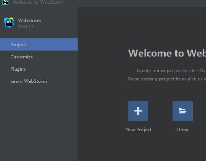The height and width of the screenshot is (161, 206).
Task: Click the WebStorm title bar icon
Action: pyautogui.click(x=6, y=2)
